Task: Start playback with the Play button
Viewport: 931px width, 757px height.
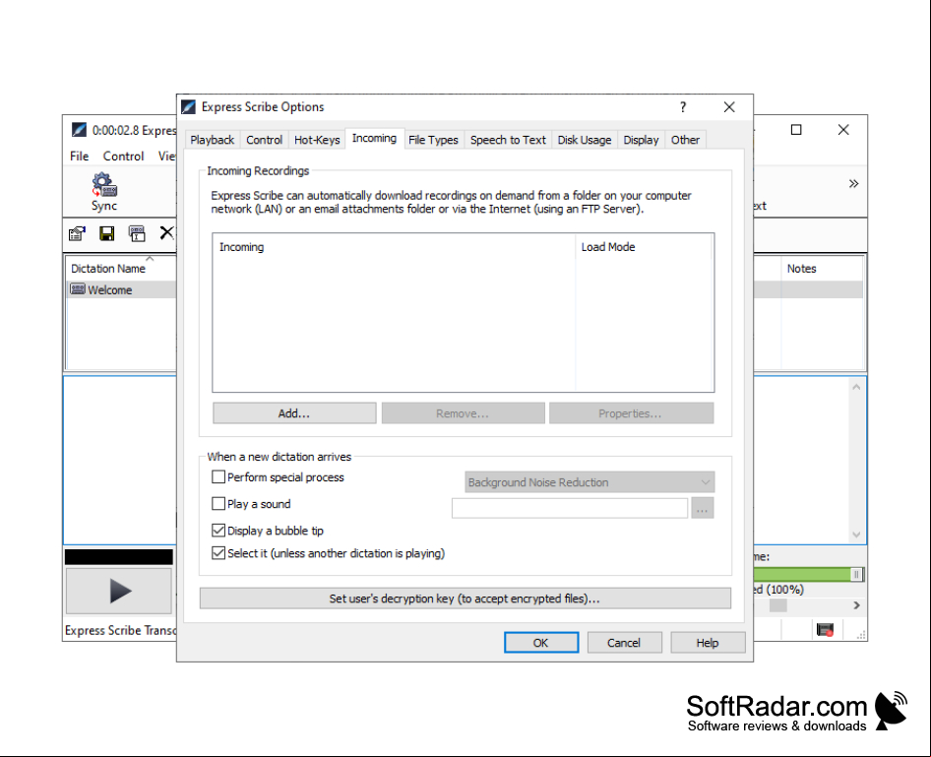Action: [x=119, y=591]
